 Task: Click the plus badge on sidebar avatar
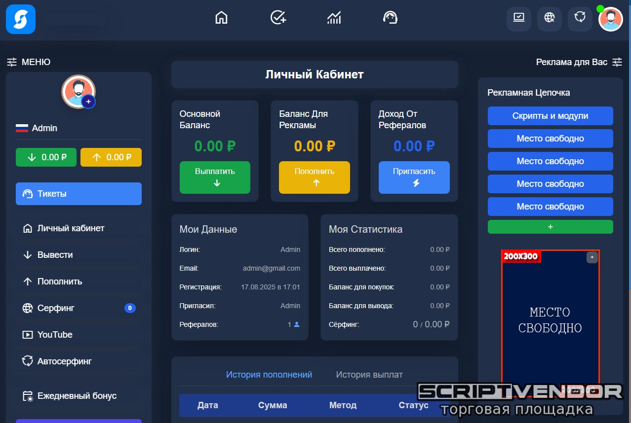point(88,102)
